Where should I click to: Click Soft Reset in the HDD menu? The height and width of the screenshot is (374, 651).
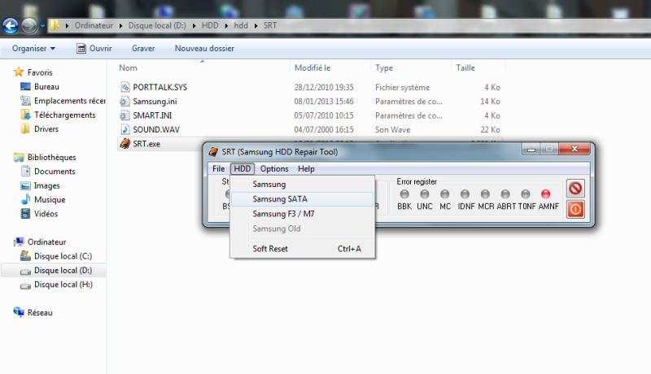coord(270,249)
